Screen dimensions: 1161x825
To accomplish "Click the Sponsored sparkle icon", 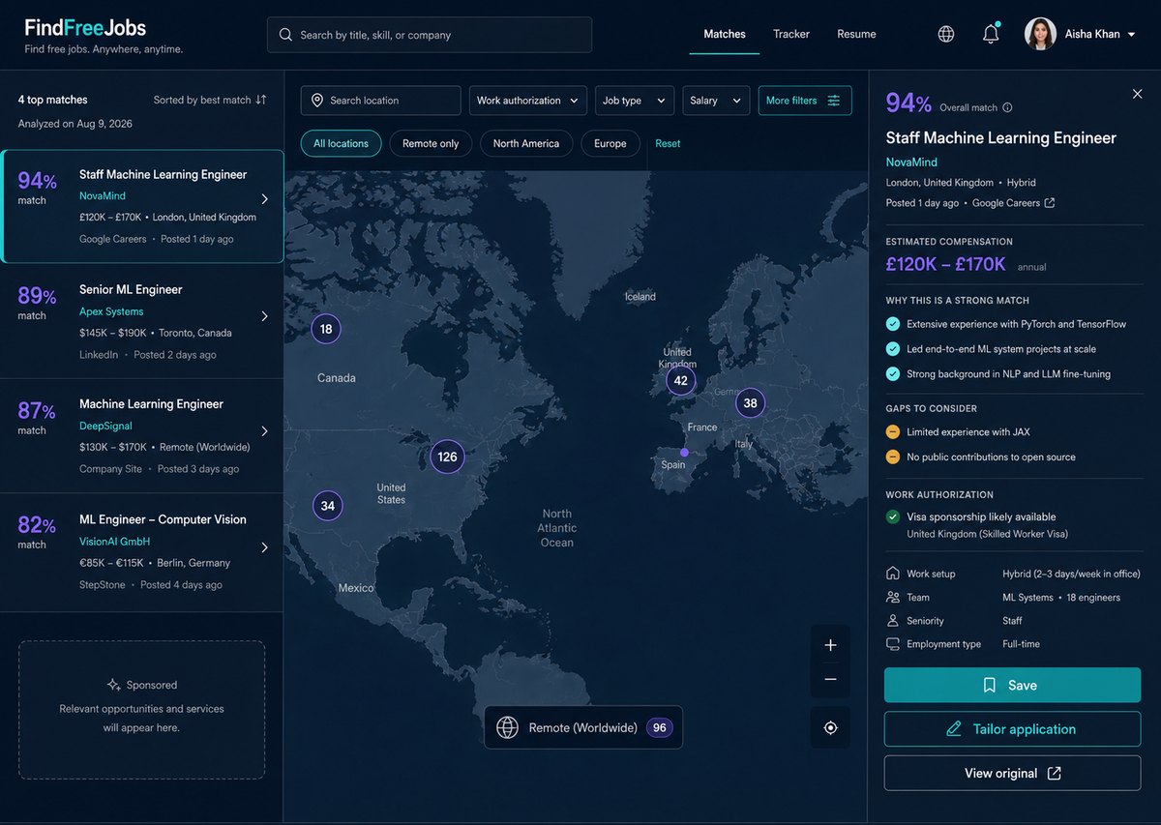I will [x=114, y=684].
